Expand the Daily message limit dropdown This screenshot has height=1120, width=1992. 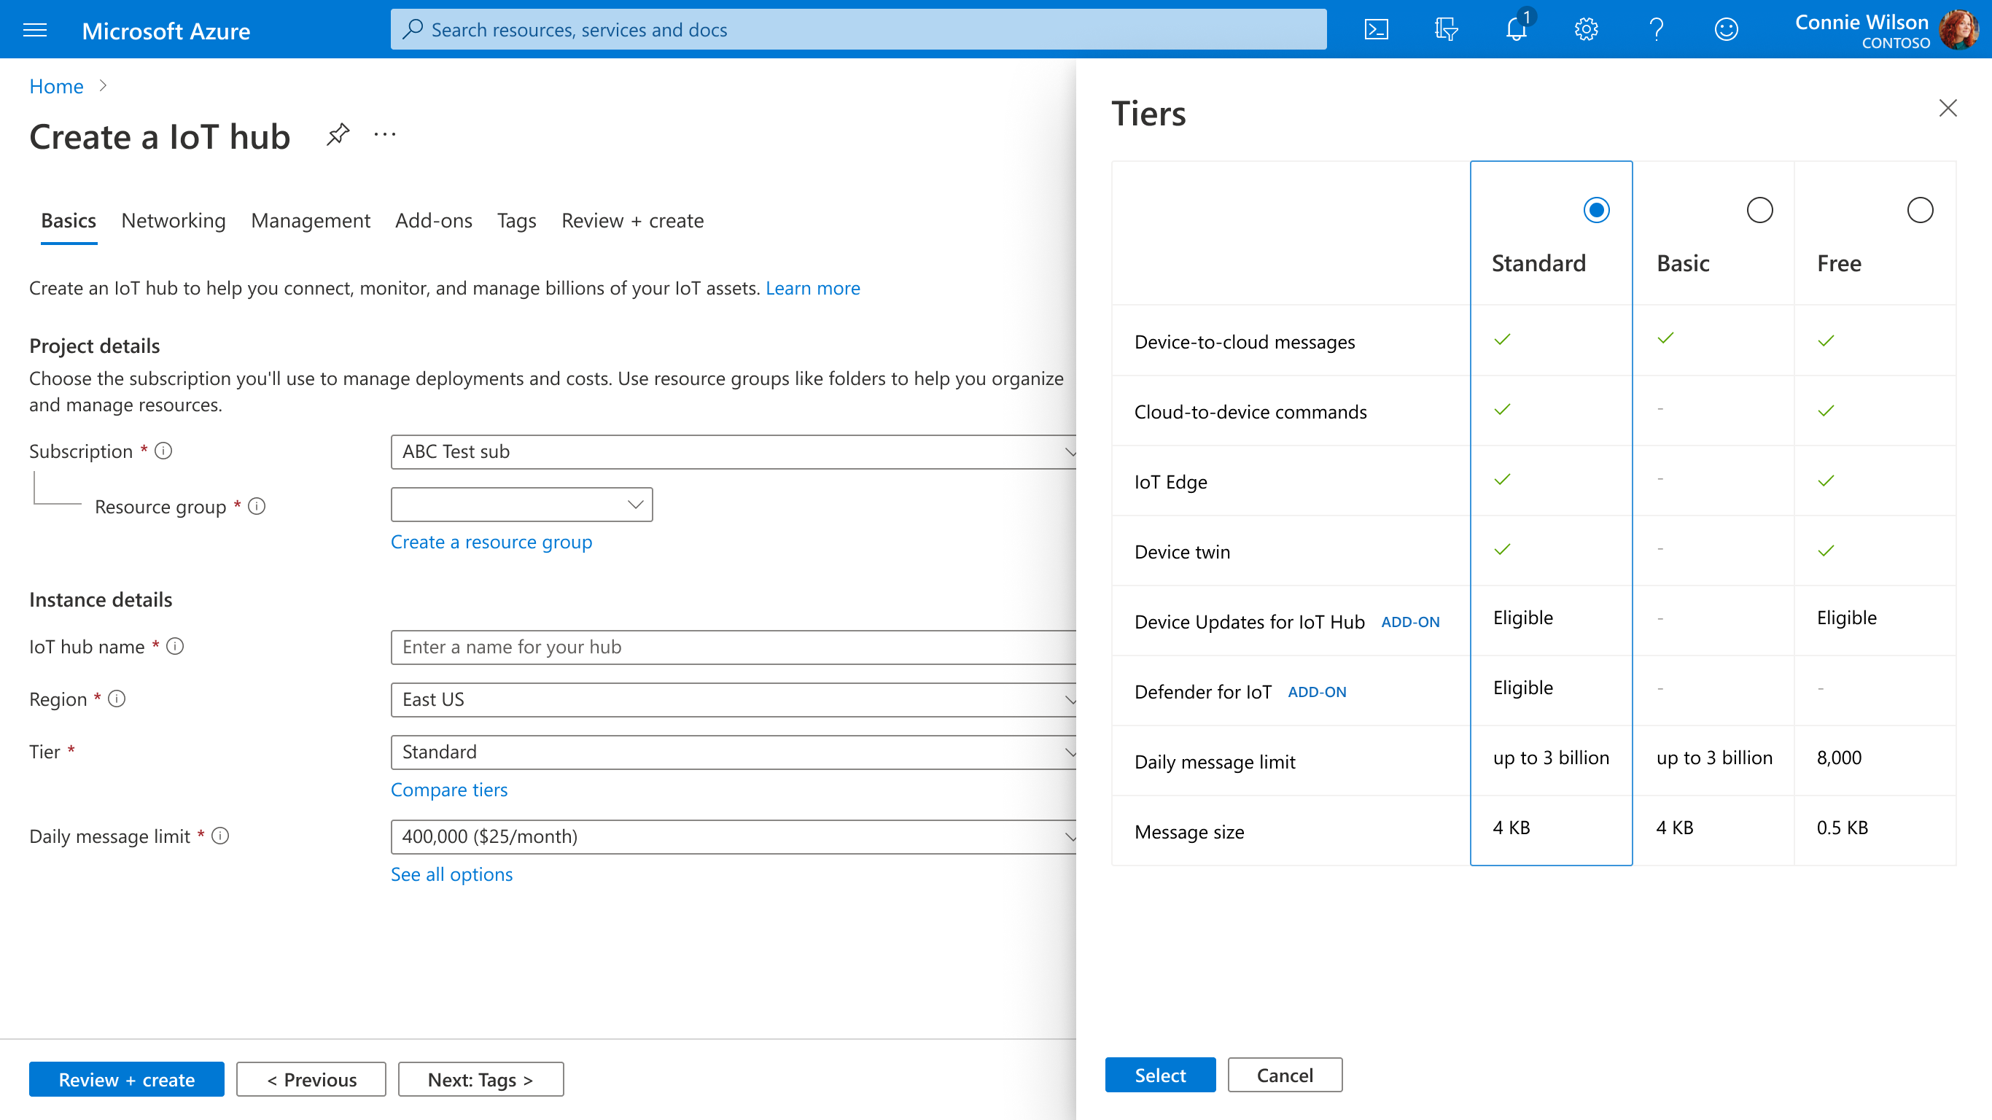[734, 837]
